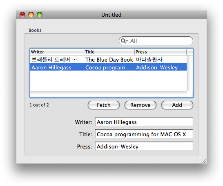Open the search magnifier dropdown menu
This screenshot has height=186, width=223.
[124, 41]
